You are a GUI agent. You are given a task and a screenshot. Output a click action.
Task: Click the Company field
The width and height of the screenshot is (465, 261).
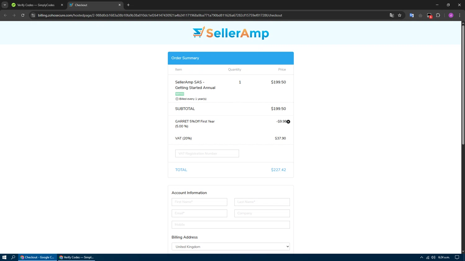[x=262, y=213]
